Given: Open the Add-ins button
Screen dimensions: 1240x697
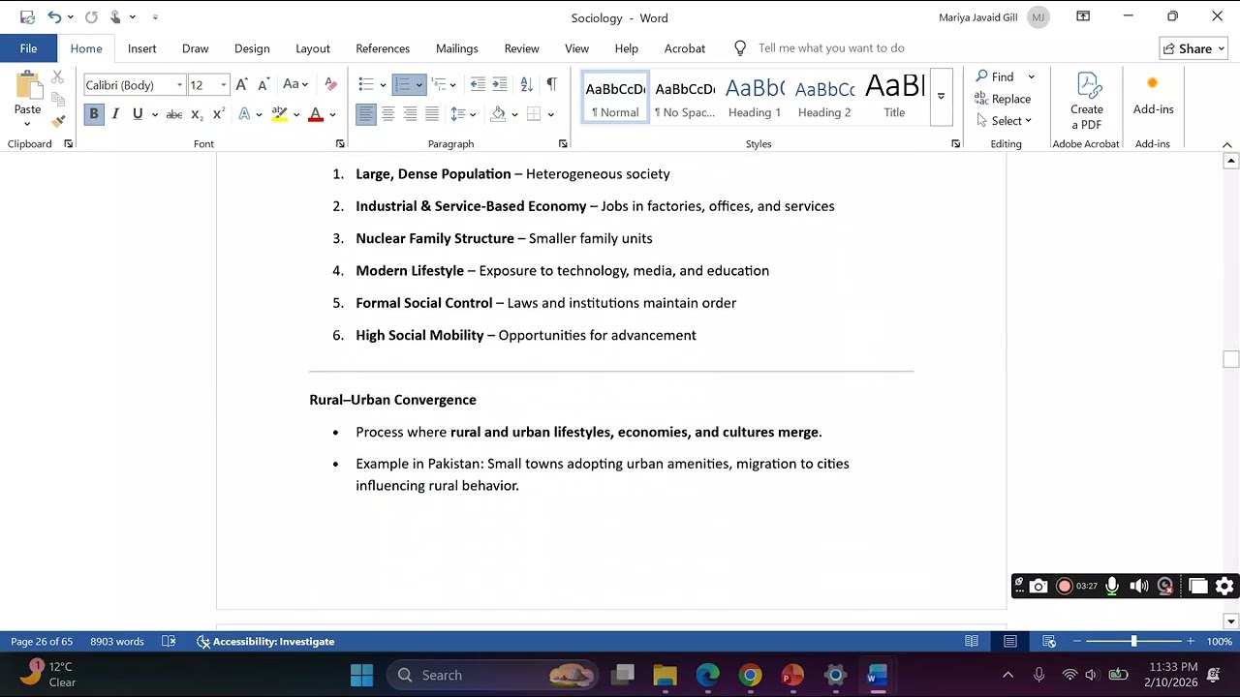Looking at the screenshot, I should coord(1153,96).
